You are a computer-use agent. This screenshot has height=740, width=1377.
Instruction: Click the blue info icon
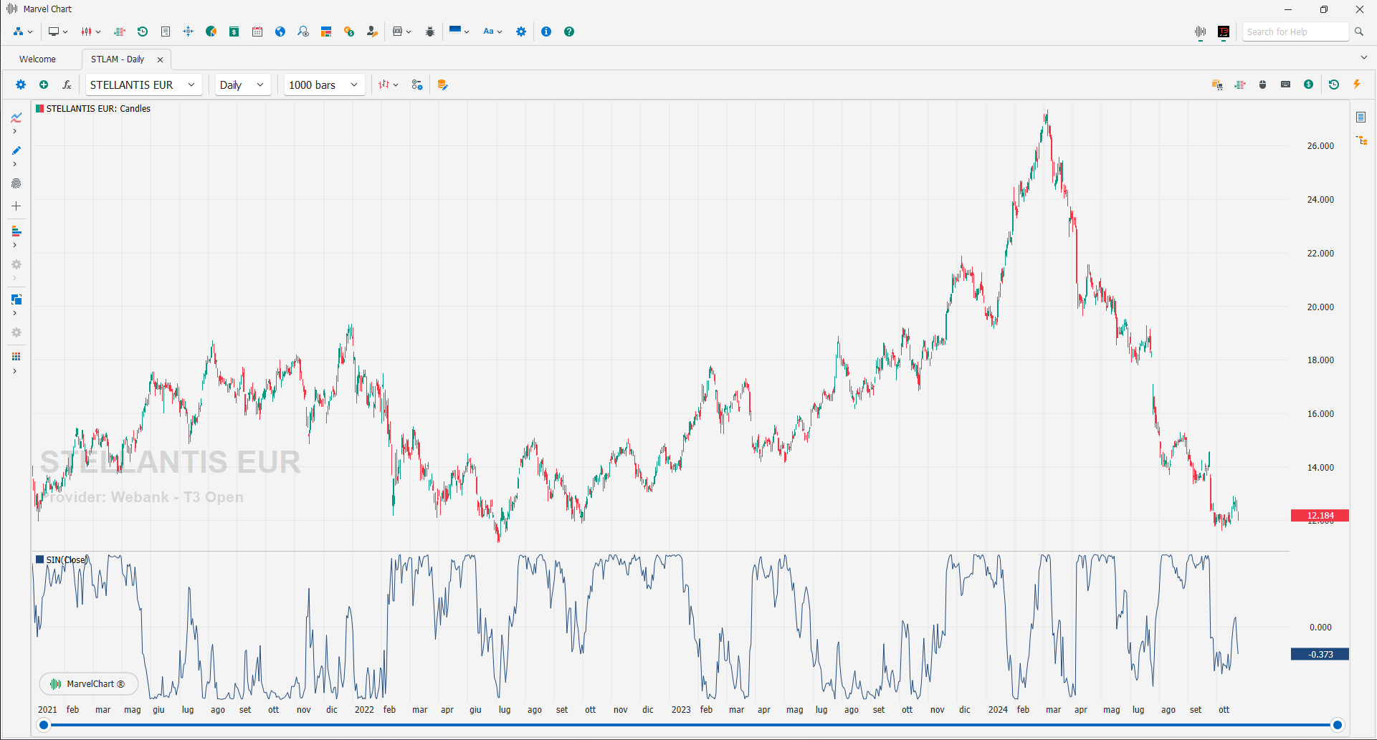pos(546,32)
